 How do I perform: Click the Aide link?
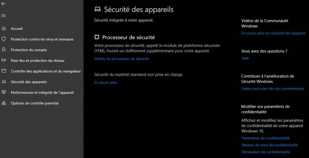pos(245,58)
